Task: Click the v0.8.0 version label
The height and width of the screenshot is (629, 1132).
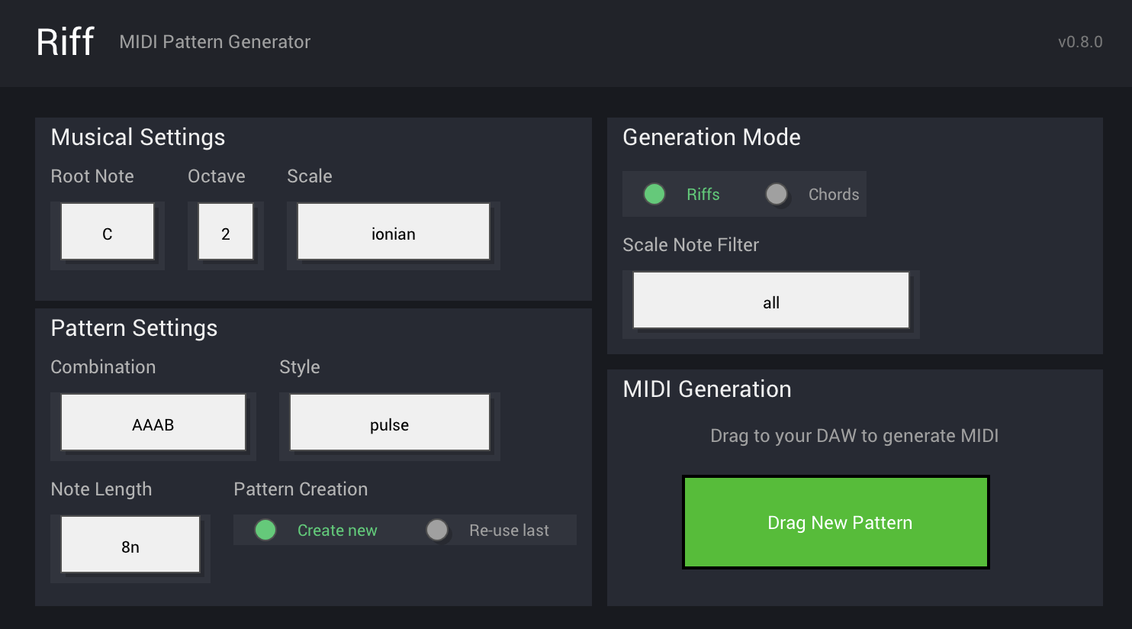Action: point(1080,42)
